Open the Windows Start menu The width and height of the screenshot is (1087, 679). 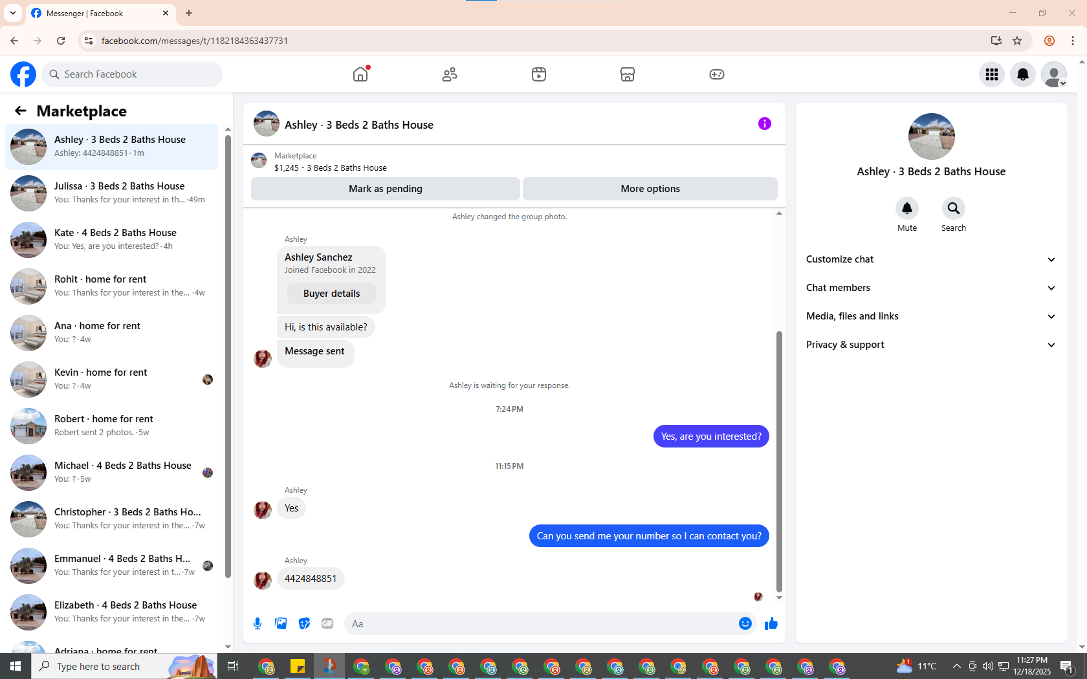pos(16,666)
